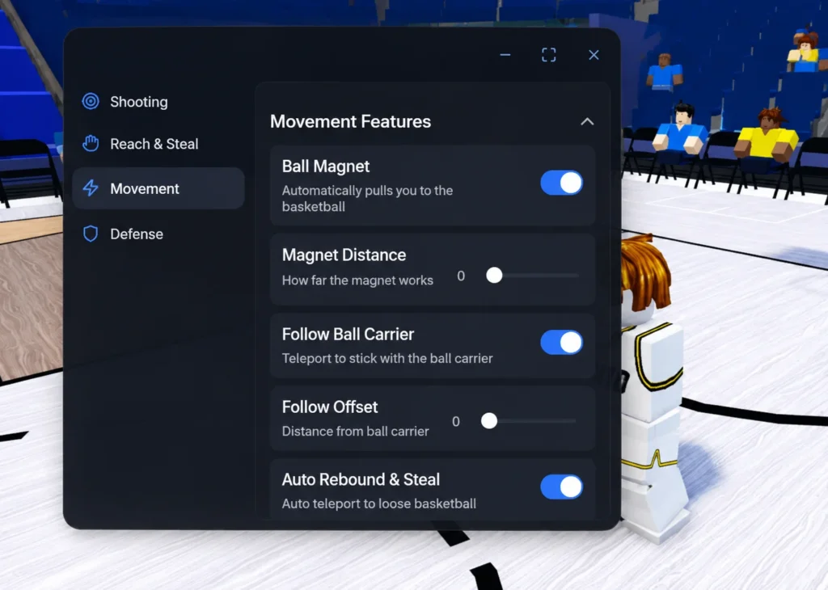The width and height of the screenshot is (828, 590).
Task: Click the Follow Ball Carrier title
Action: point(348,334)
